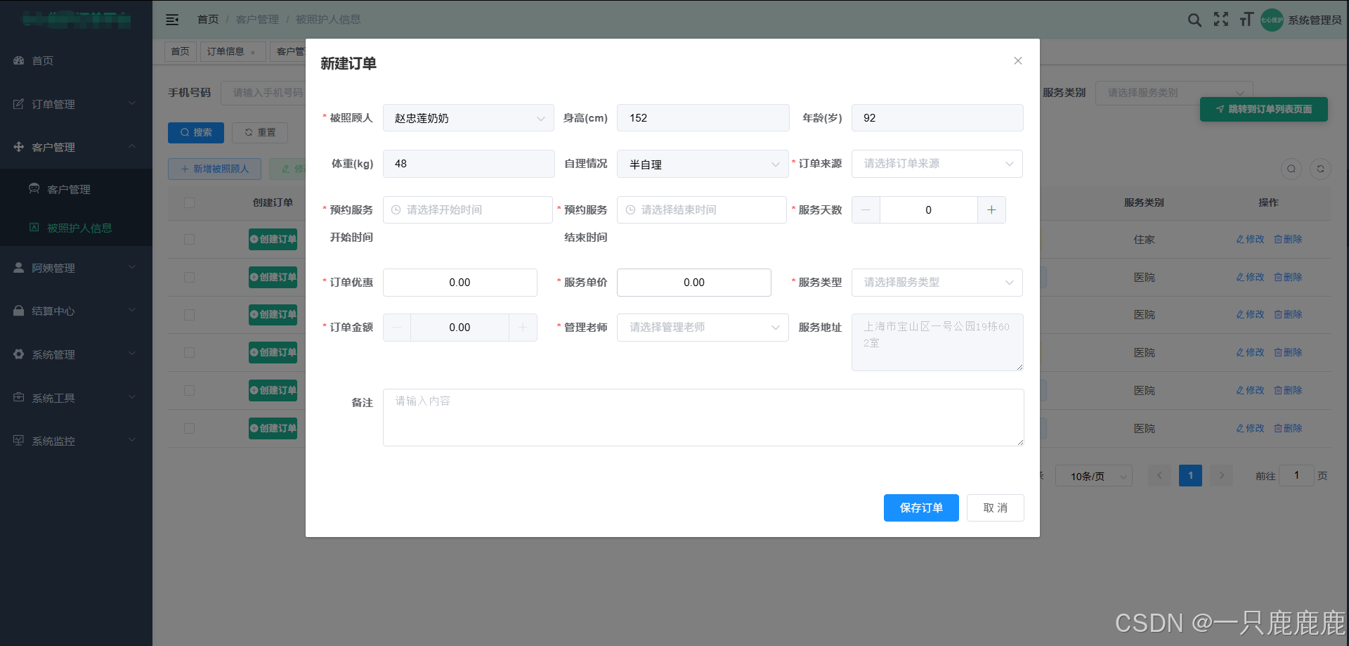Click the 重置 button
Screen dimensions: 1349x646
[x=260, y=132]
